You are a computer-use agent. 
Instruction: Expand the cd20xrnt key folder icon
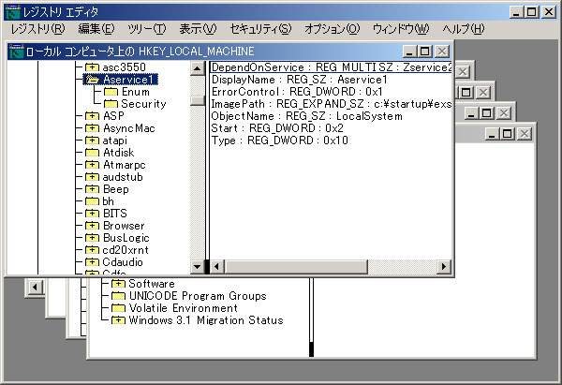point(92,250)
